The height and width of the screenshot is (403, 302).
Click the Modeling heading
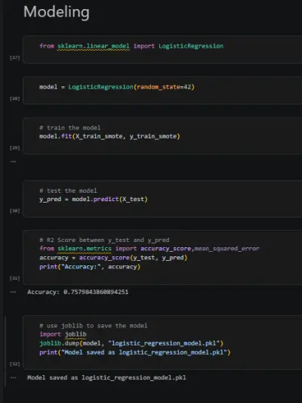coord(57,12)
